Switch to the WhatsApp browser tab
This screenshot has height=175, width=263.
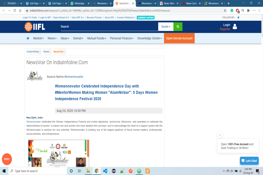click(x=79, y=3)
